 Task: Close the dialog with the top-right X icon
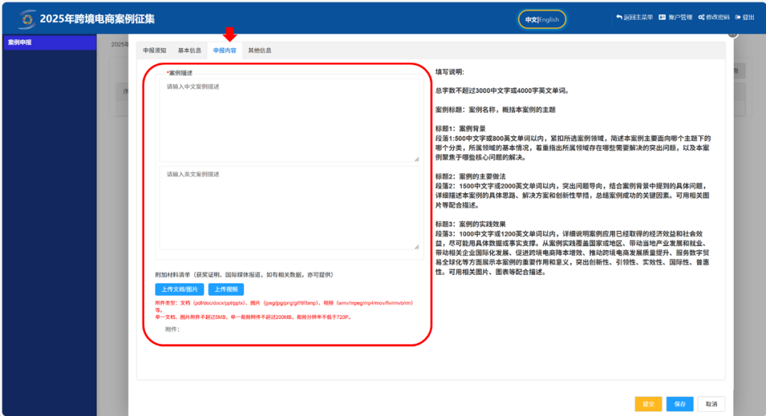pos(732,33)
